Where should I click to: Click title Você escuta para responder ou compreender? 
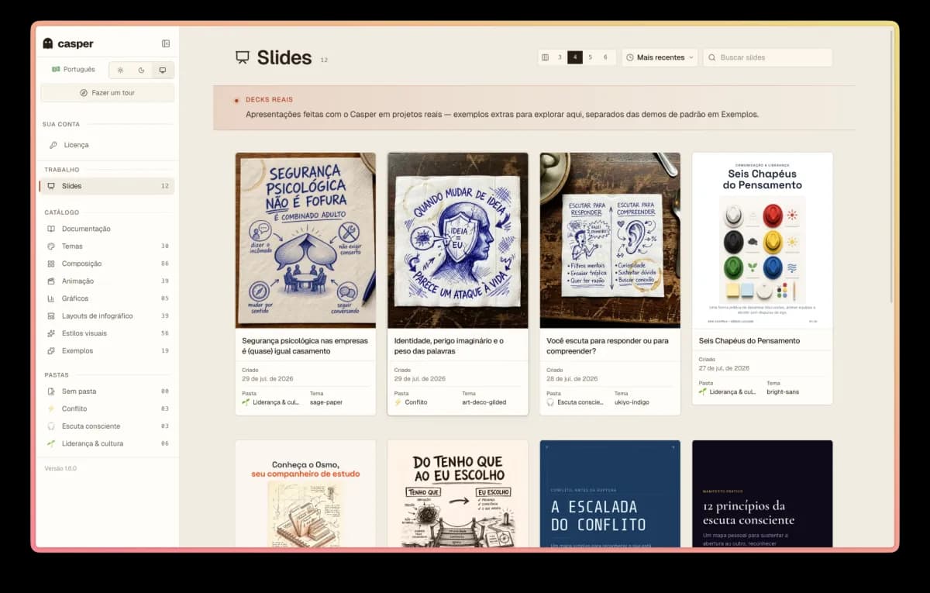pos(607,346)
